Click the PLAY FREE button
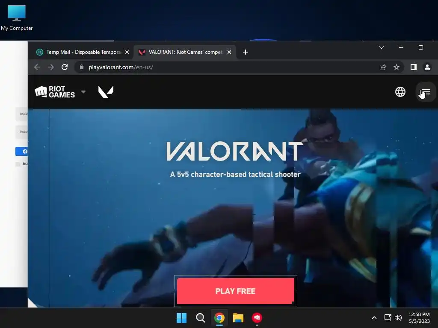Image resolution: width=438 pixels, height=328 pixels. point(236,291)
